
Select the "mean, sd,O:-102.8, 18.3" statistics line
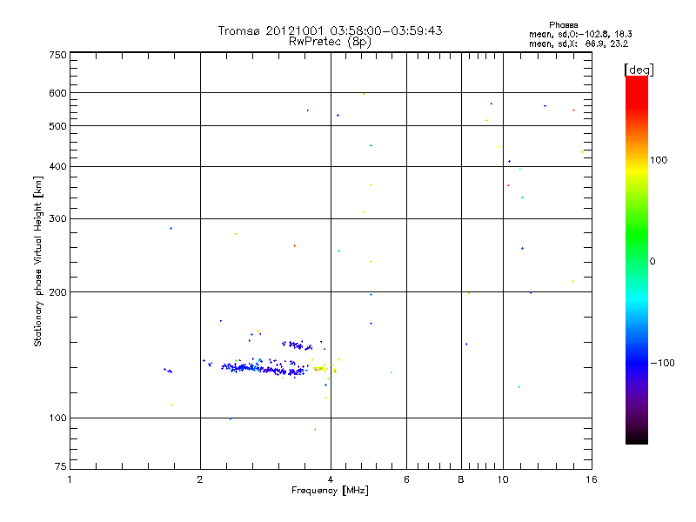click(x=580, y=34)
